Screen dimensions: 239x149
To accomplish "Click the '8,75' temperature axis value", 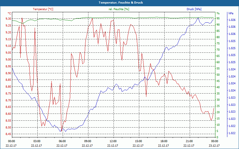I will click(x=8, y=94).
